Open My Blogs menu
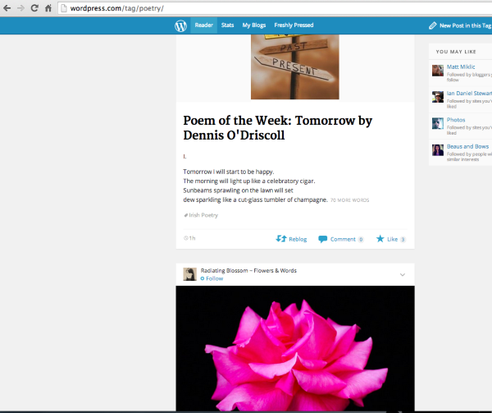This screenshot has width=492, height=413. 254,25
